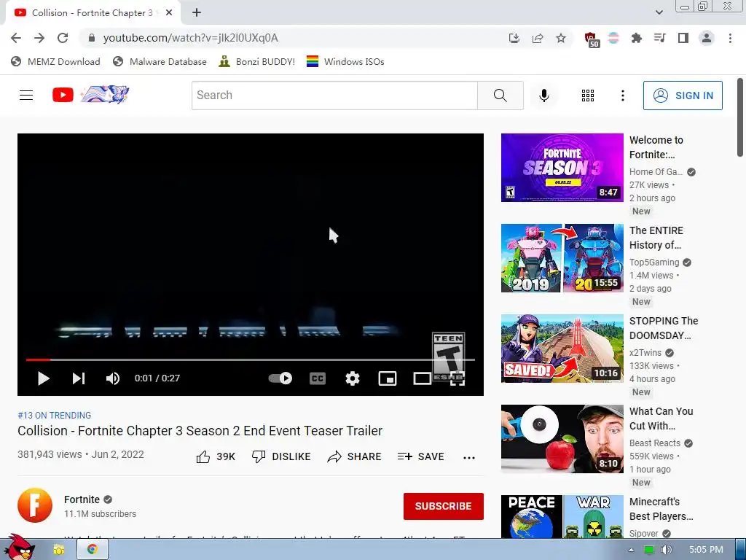746x560 pixels.
Task: Open the uBlock extension icon showing 50
Action: tap(592, 39)
